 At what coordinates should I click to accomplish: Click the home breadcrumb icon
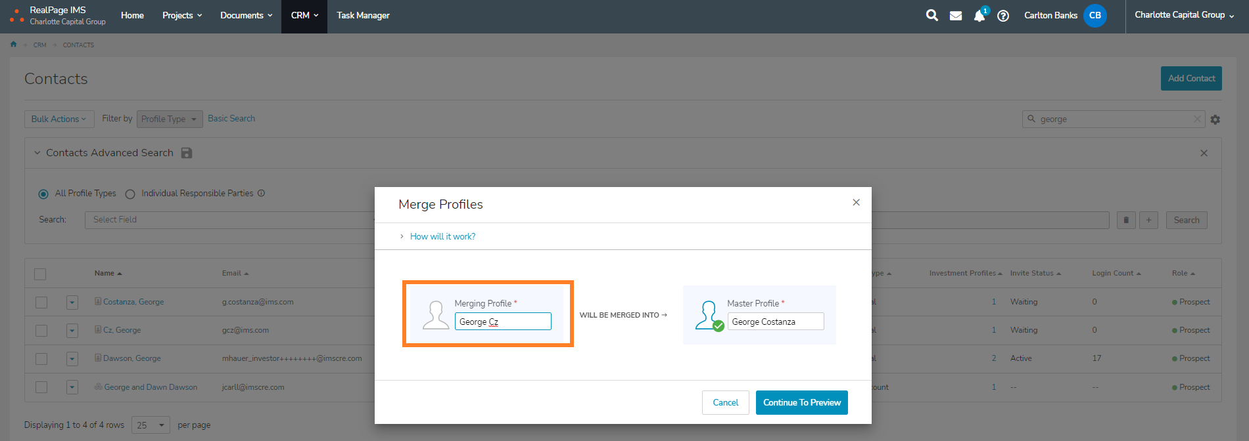coord(13,45)
